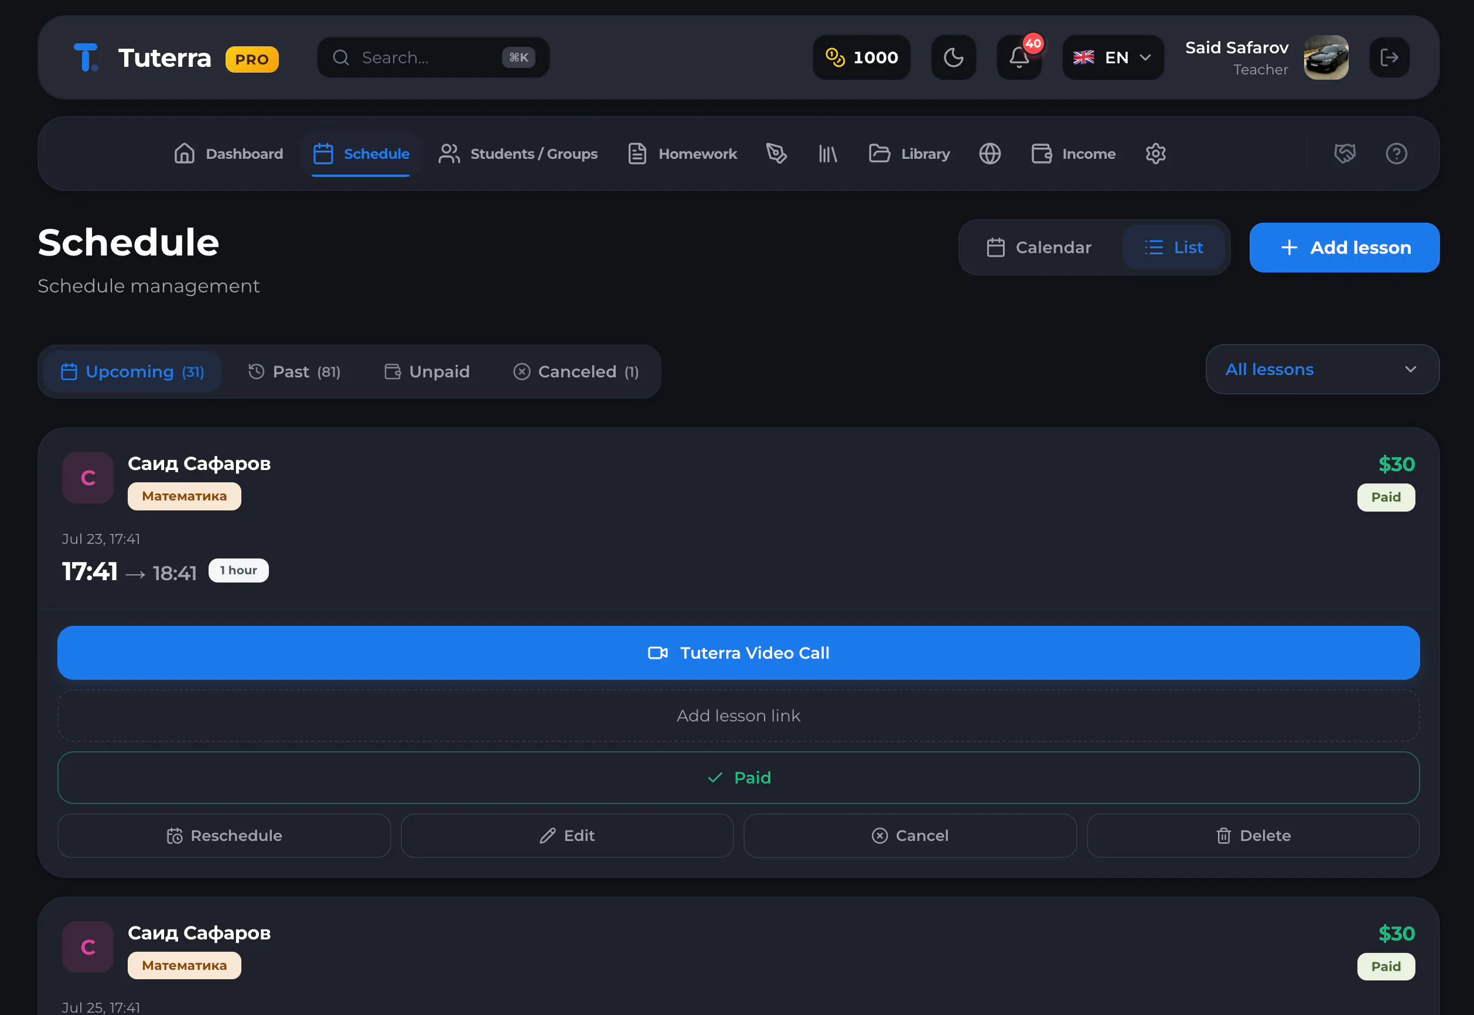Click the Add lesson button
Image resolution: width=1474 pixels, height=1015 pixels.
coord(1345,247)
